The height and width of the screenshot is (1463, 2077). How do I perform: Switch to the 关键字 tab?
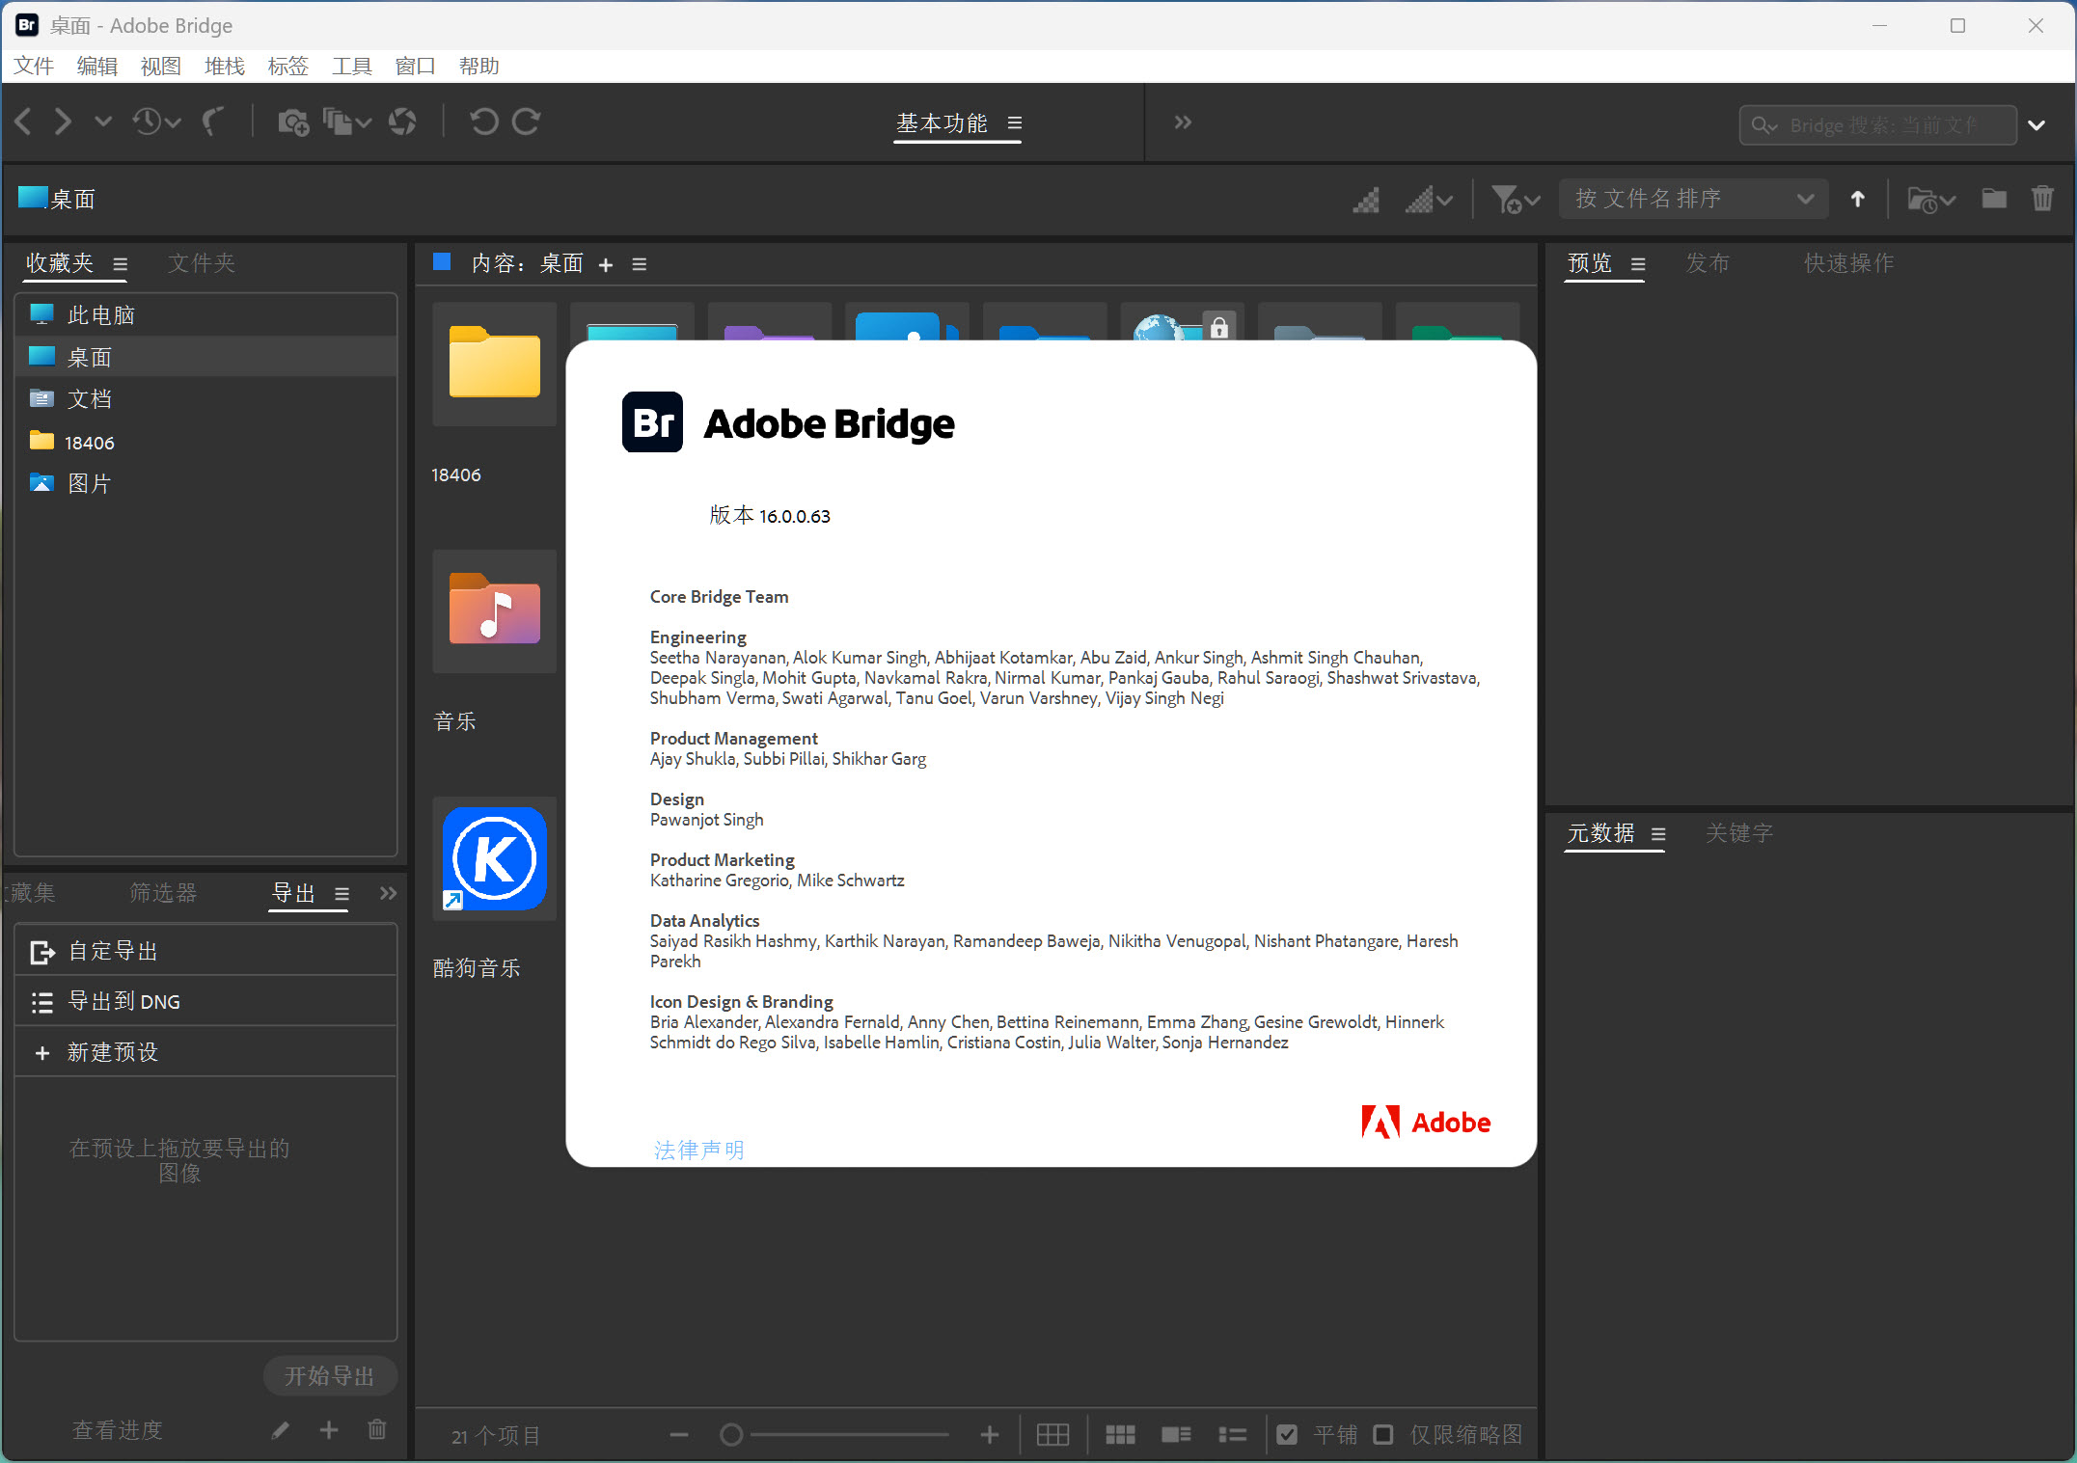1739,833
